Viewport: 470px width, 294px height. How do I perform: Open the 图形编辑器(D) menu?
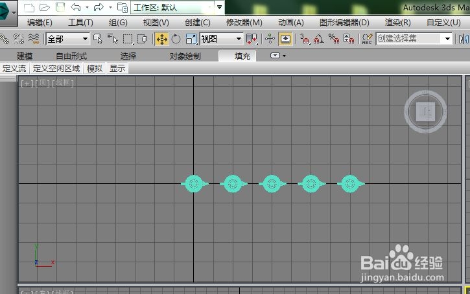pos(344,23)
